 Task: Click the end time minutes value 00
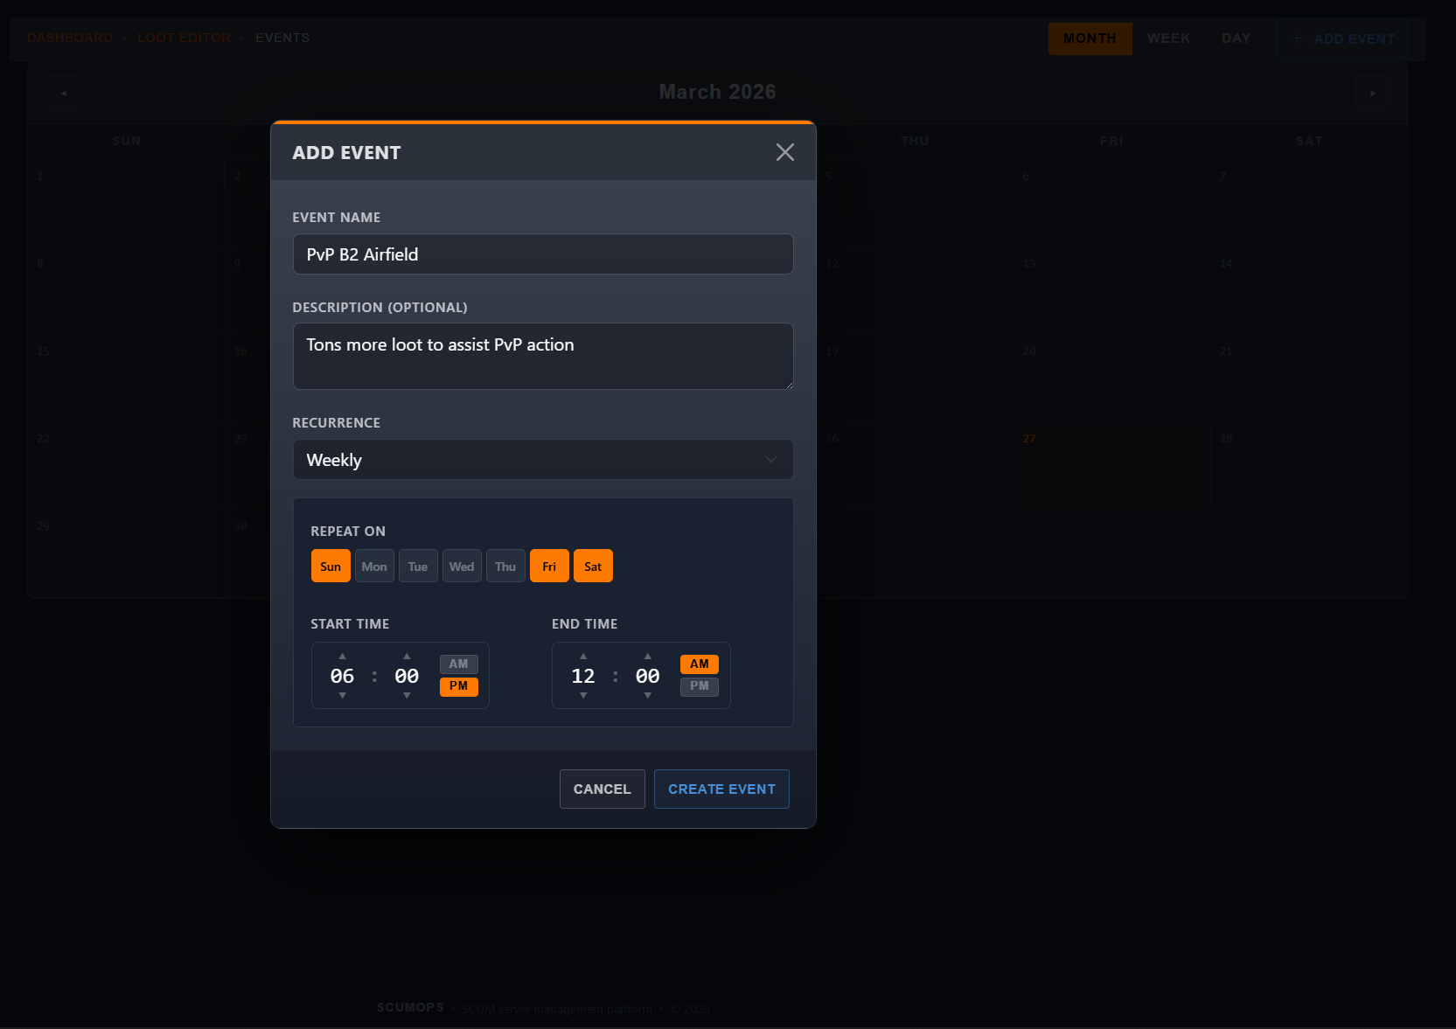[648, 676]
